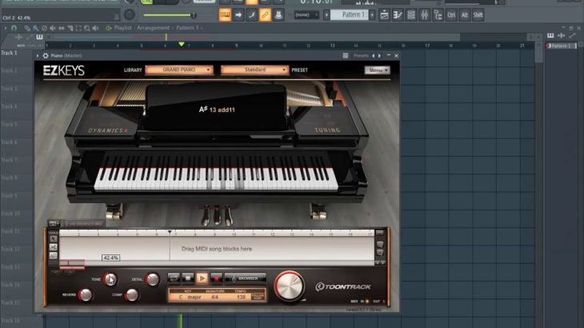Open the plugin options arrow in the Piano window title bar

point(38,56)
